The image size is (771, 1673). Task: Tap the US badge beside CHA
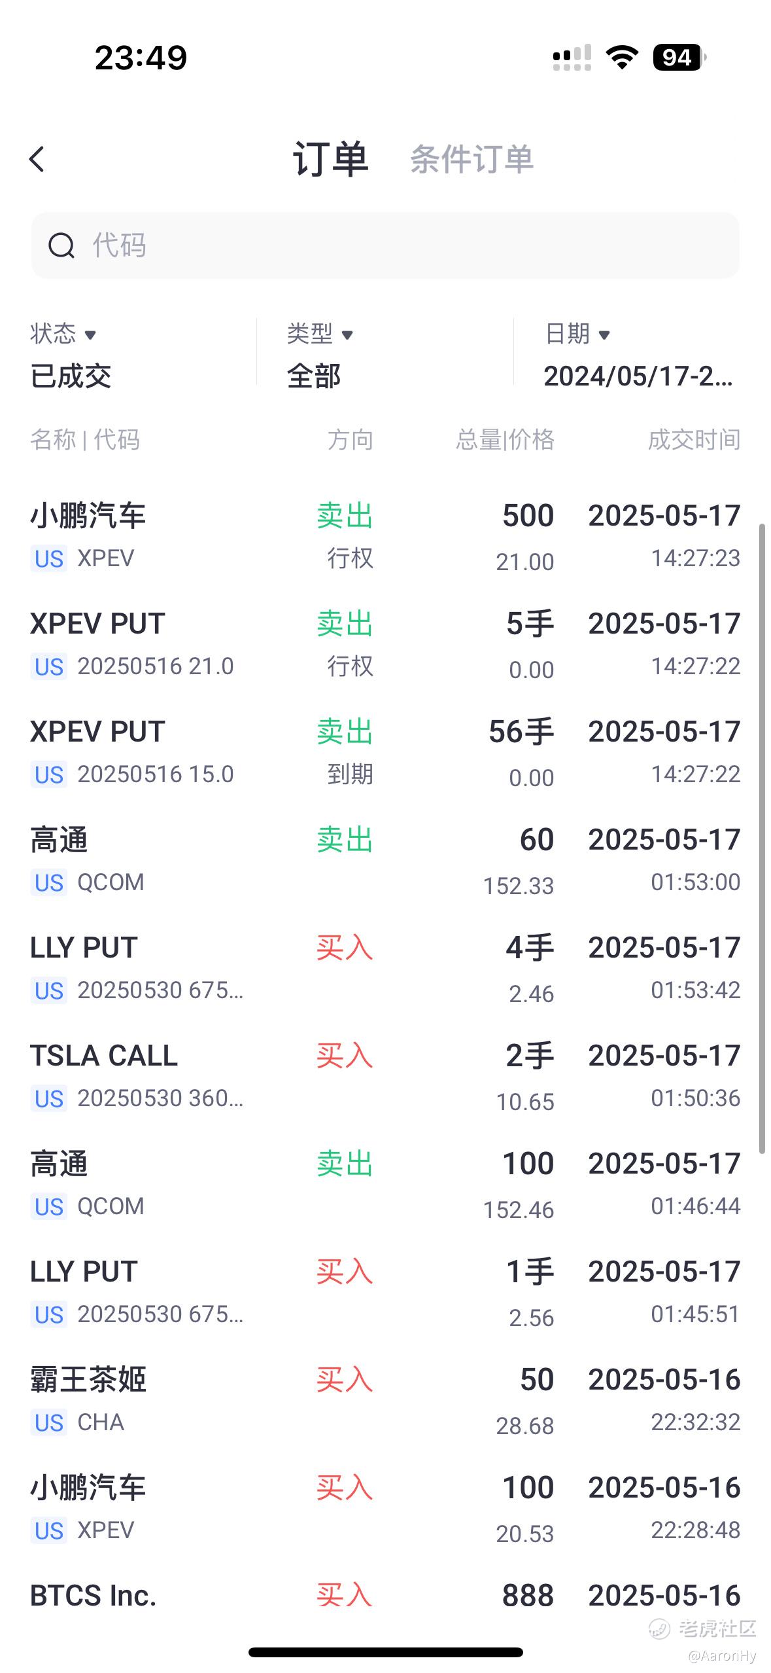point(49,1423)
